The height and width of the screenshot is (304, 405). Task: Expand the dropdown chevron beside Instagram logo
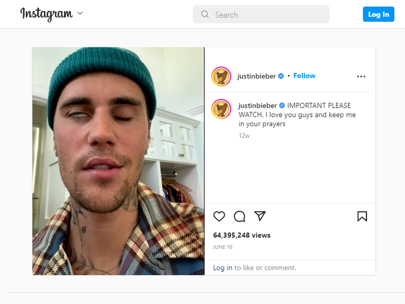pos(80,13)
